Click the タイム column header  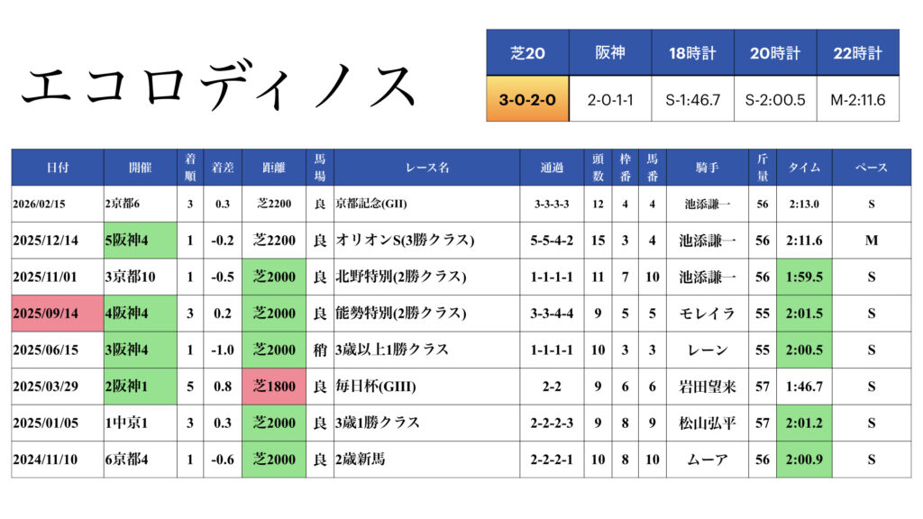pos(804,168)
